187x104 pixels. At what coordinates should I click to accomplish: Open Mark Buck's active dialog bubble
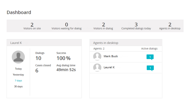tap(150, 57)
